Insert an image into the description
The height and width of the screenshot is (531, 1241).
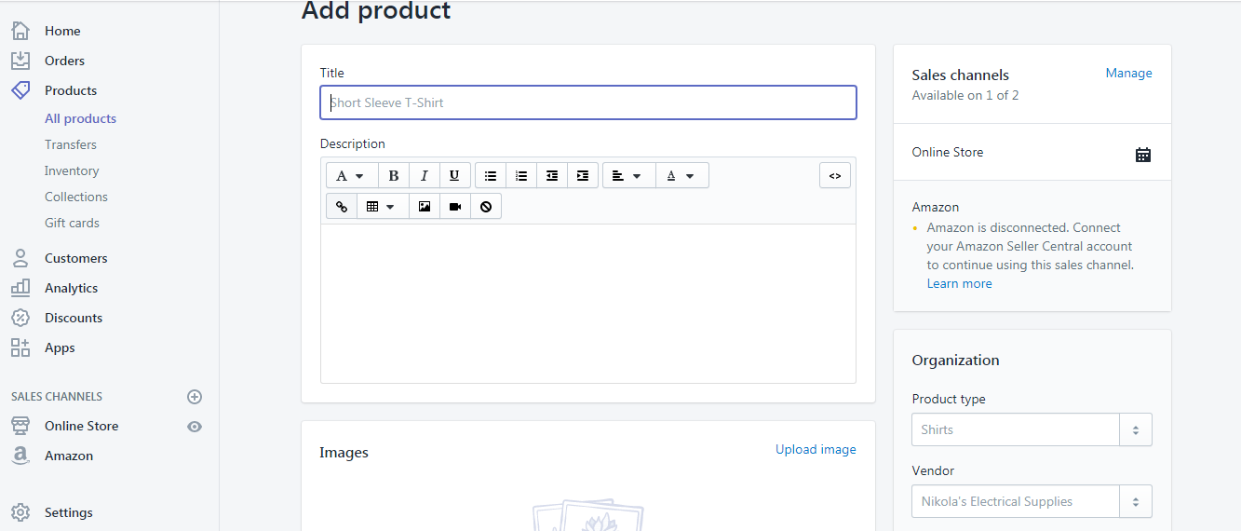coord(425,207)
